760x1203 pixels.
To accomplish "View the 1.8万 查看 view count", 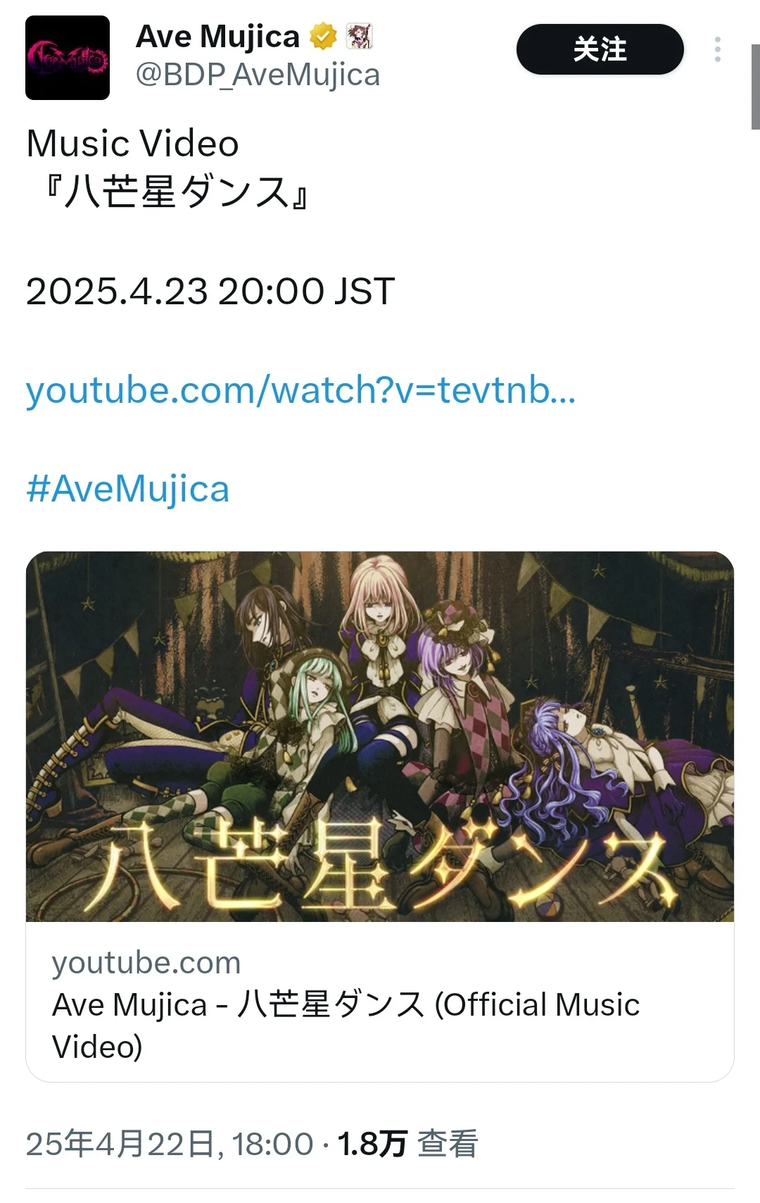I will 407,1144.
